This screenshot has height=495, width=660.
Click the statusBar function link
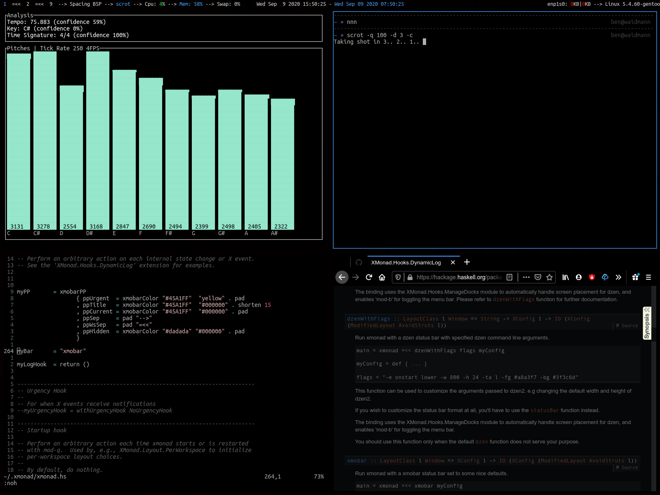click(x=544, y=410)
